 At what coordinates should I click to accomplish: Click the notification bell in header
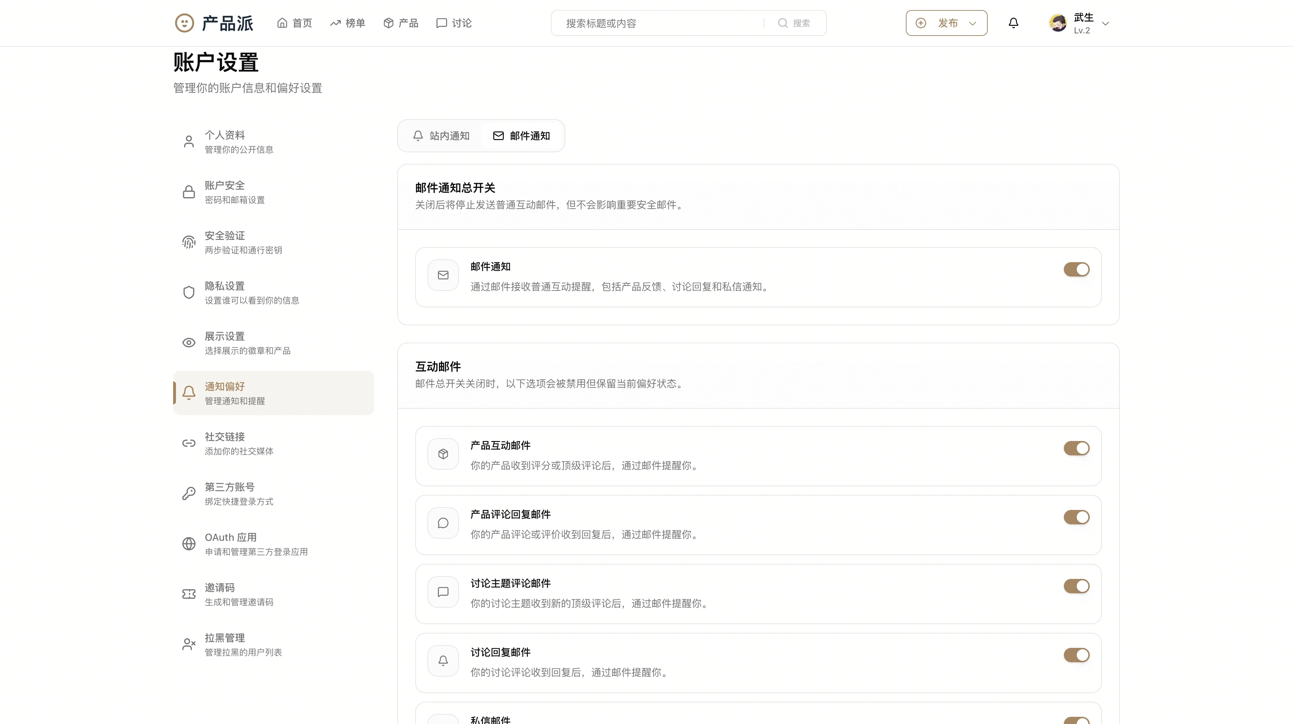1014,23
